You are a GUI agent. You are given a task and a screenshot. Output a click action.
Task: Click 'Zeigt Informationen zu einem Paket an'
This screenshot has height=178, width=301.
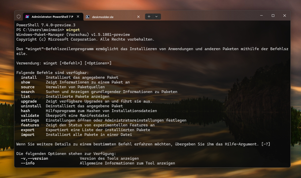88,82
